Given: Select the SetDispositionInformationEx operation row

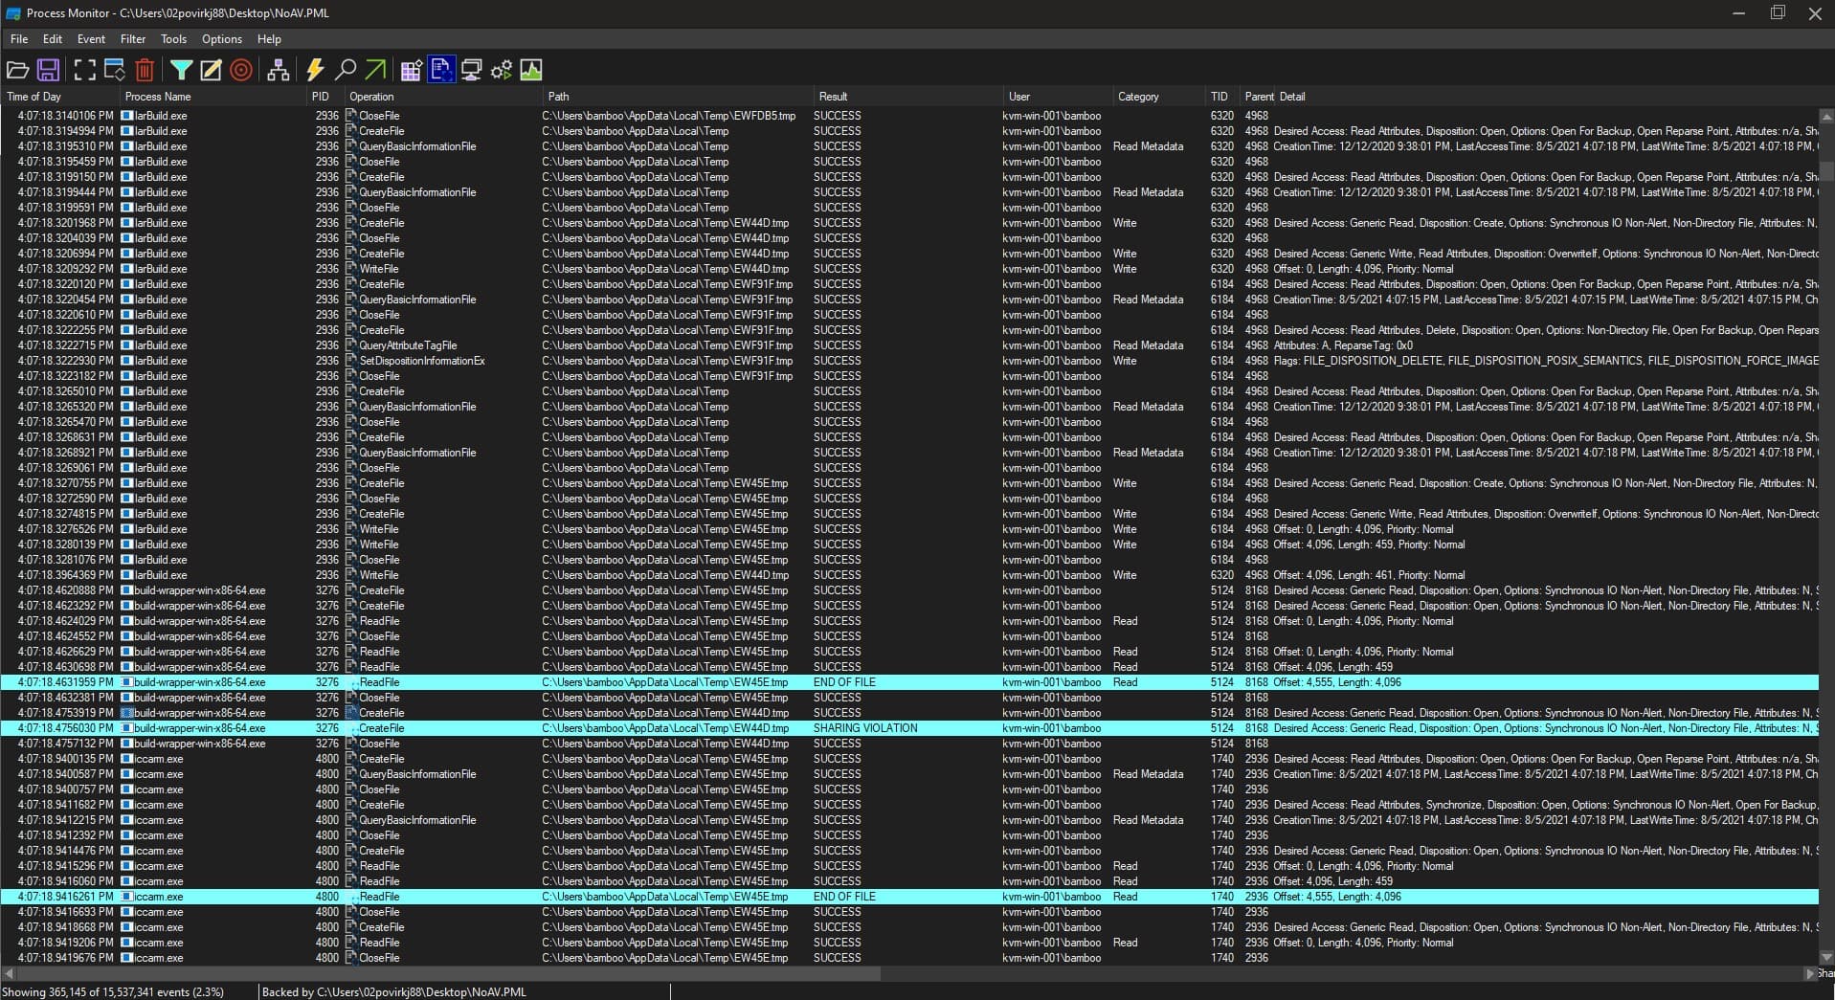Looking at the screenshot, I should (909, 361).
